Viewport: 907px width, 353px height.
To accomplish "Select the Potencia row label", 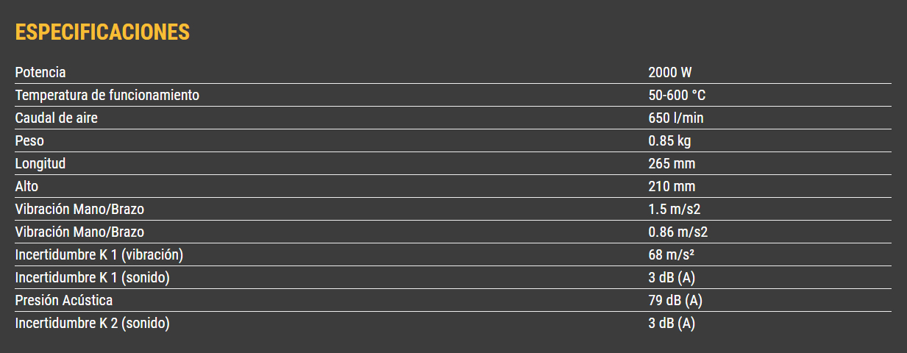I will [40, 73].
